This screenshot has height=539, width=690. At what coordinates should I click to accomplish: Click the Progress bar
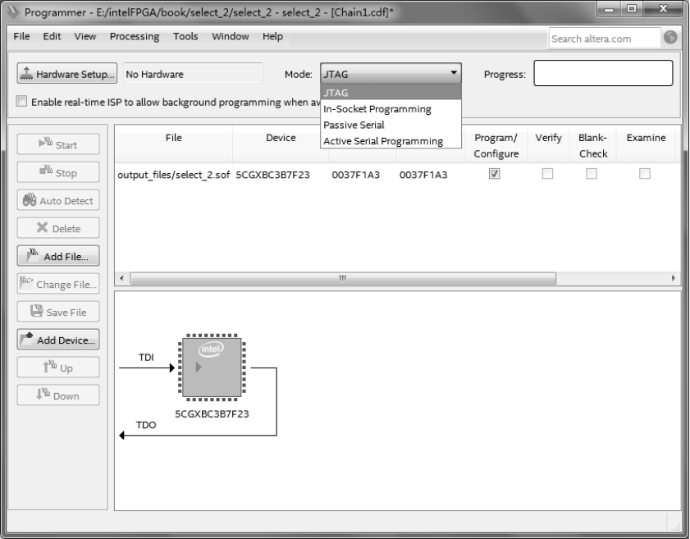pyautogui.click(x=603, y=73)
